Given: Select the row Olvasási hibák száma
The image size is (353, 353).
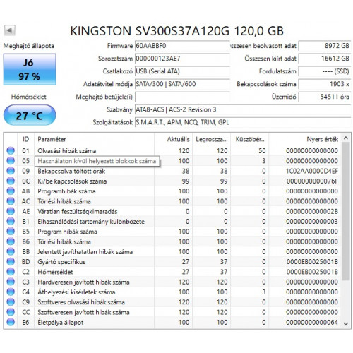Looking at the screenshot, I should tap(172, 150).
